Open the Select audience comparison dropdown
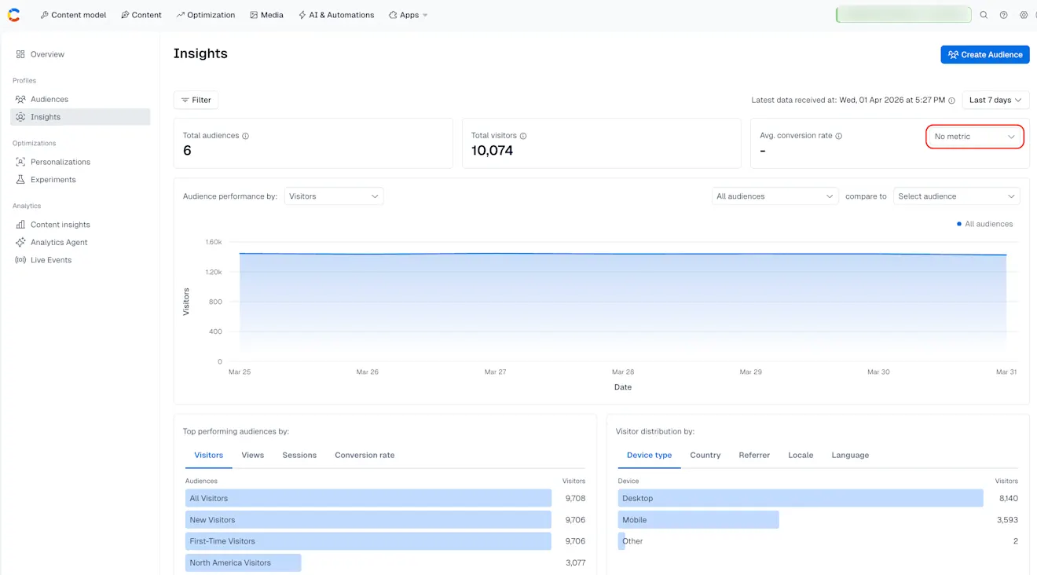The width and height of the screenshot is (1037, 575). tap(957, 196)
